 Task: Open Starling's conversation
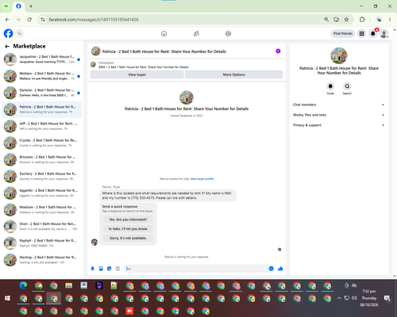pos(42,260)
